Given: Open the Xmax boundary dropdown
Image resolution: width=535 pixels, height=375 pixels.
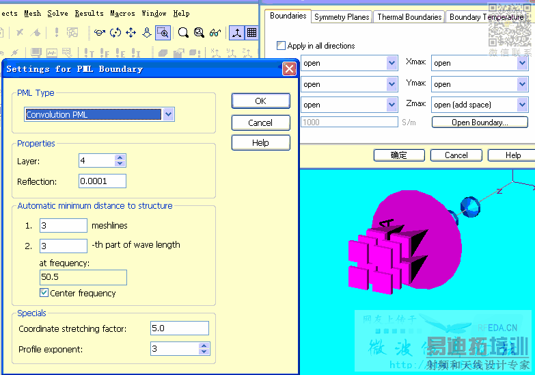Looking at the screenshot, I should coord(522,63).
